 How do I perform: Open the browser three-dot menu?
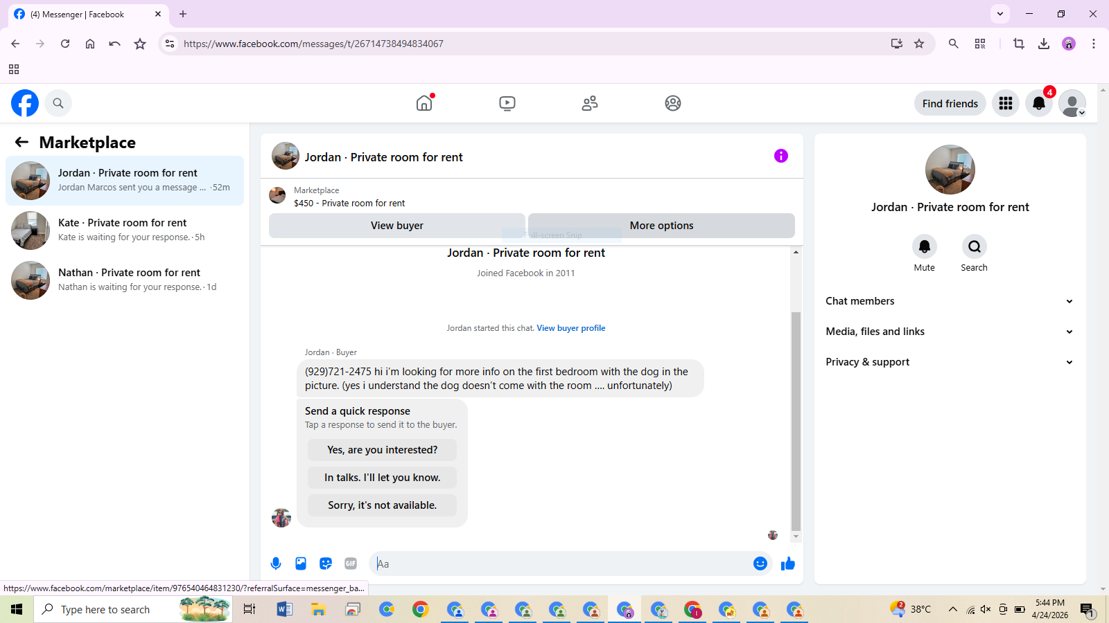(x=1094, y=44)
